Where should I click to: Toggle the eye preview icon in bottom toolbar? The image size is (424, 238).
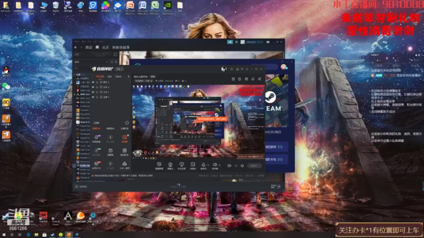click(236, 166)
